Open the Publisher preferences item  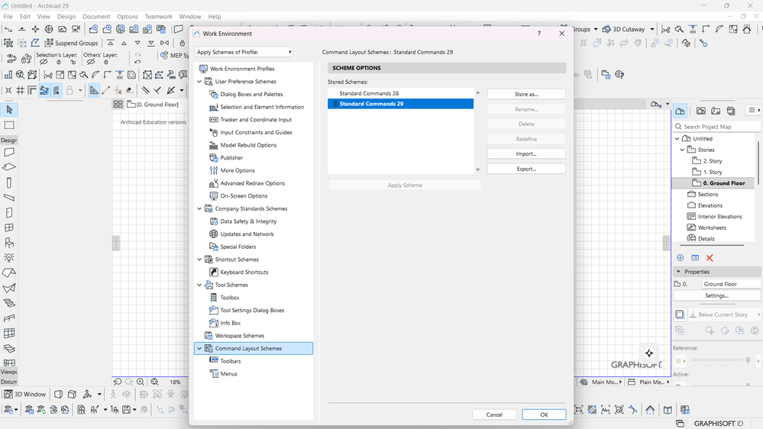pyautogui.click(x=231, y=157)
